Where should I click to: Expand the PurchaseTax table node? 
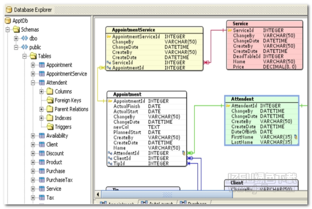pyautogui.click(x=33, y=180)
